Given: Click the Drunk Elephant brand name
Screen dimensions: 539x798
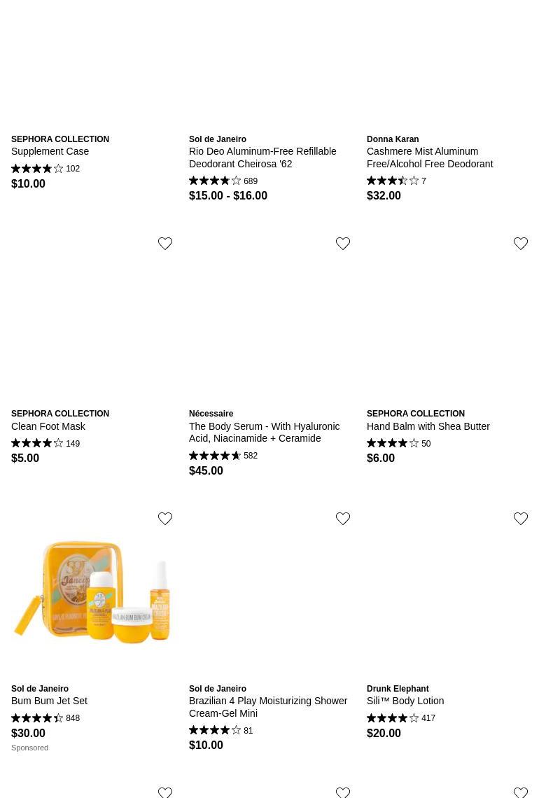Looking at the screenshot, I should click(x=398, y=689).
